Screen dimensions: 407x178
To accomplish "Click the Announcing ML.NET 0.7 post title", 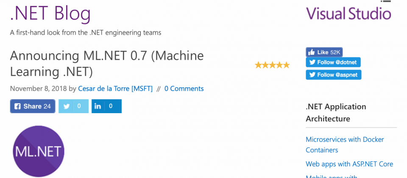I will (x=107, y=64).
